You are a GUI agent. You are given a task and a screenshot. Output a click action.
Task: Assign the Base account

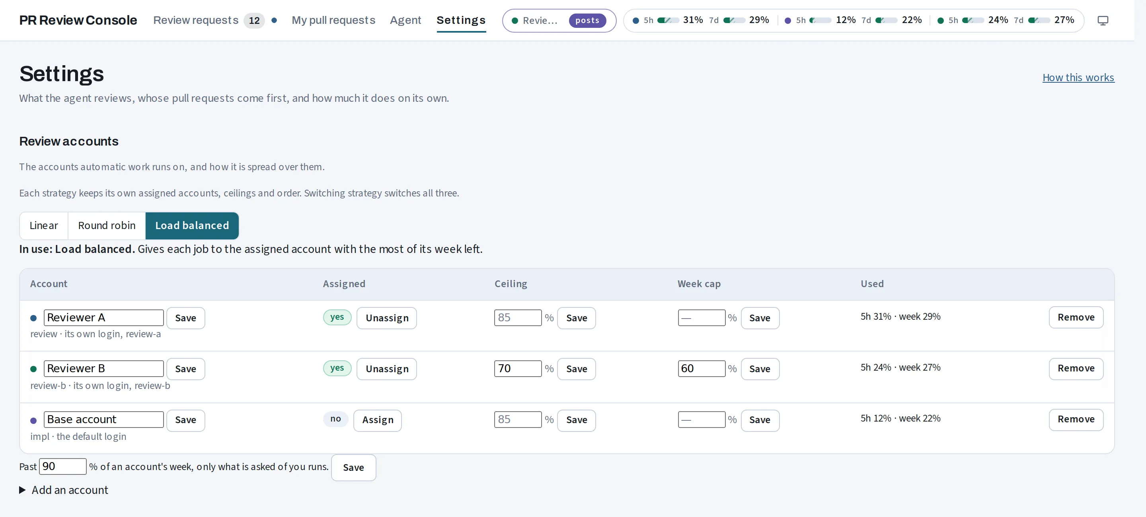(x=377, y=420)
